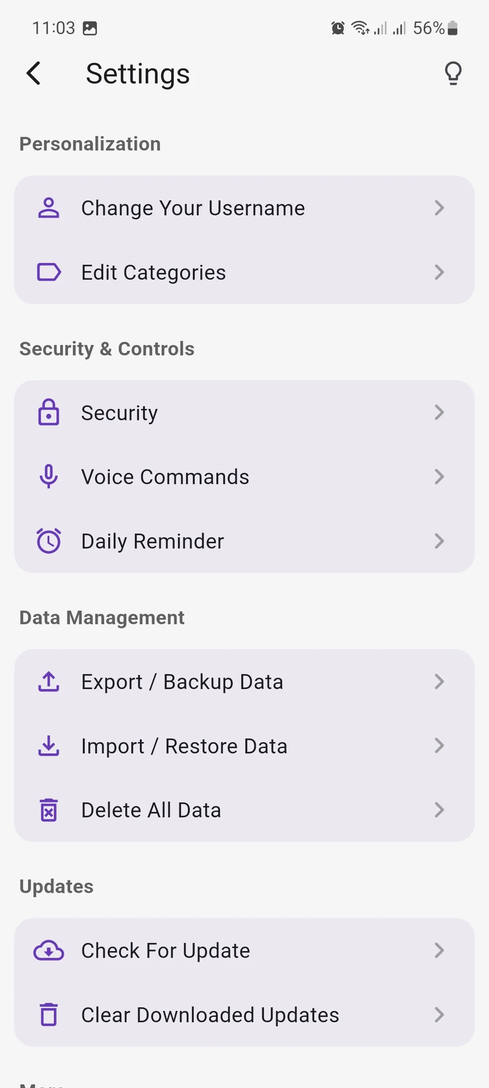
Task: Tap the alarm clock Daily Reminder icon
Action: click(x=48, y=541)
